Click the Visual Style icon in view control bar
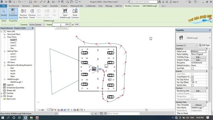Viewport: 213px width, 120px height. pos(52,110)
